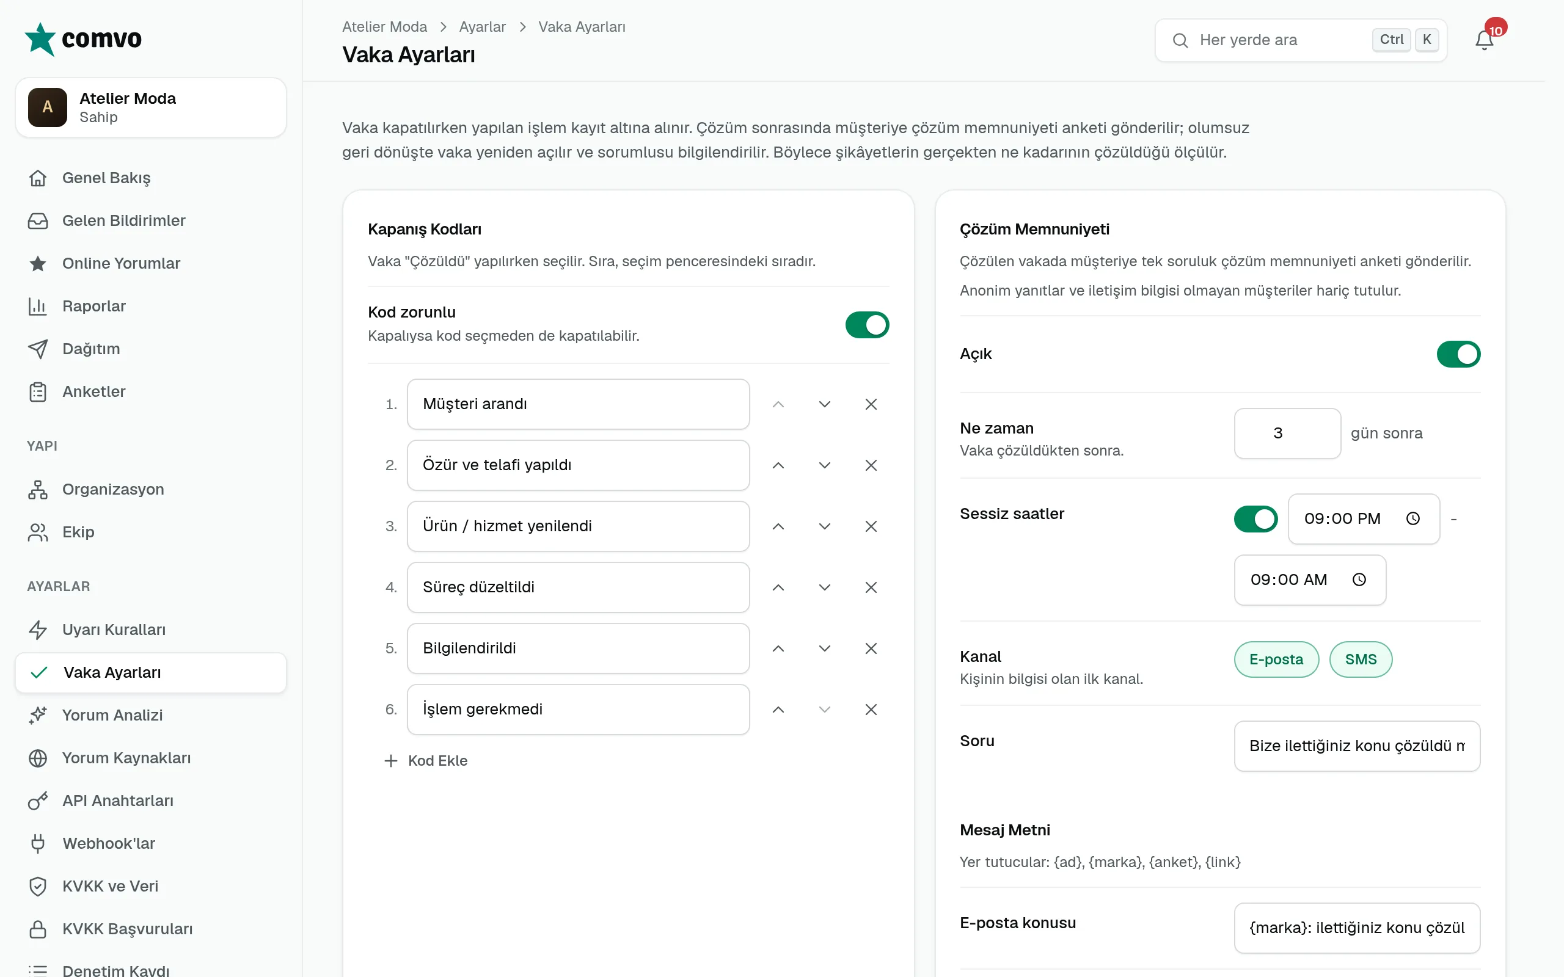Click the Soru question text field

click(x=1356, y=746)
